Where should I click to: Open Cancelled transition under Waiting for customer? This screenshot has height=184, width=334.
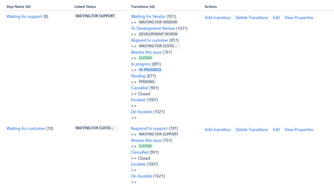point(140,152)
